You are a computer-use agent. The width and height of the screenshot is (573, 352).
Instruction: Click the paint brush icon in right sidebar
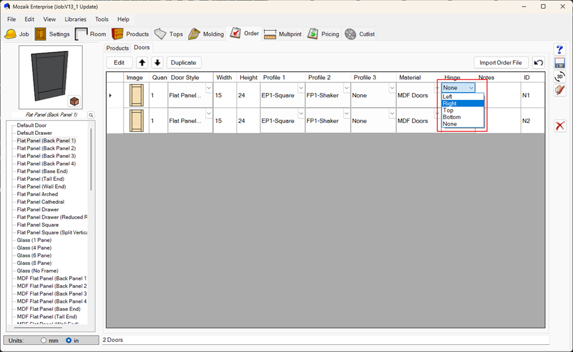tap(560, 90)
